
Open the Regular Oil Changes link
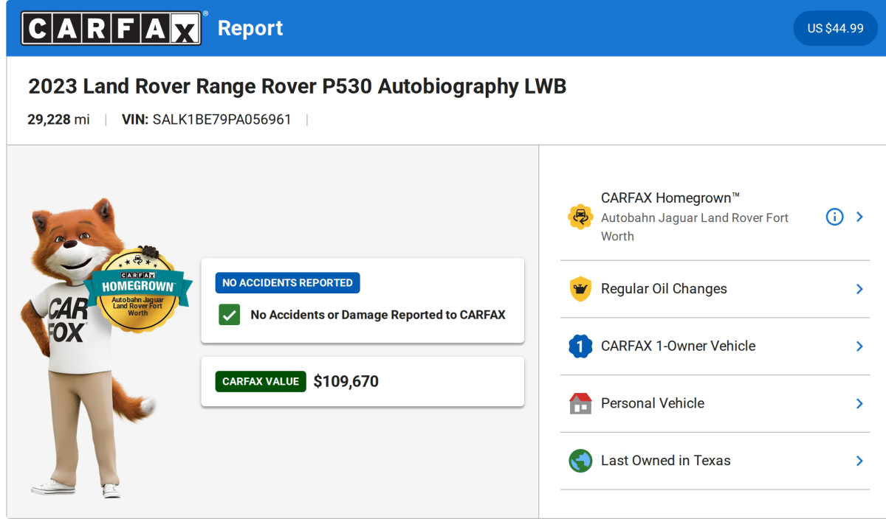[664, 289]
